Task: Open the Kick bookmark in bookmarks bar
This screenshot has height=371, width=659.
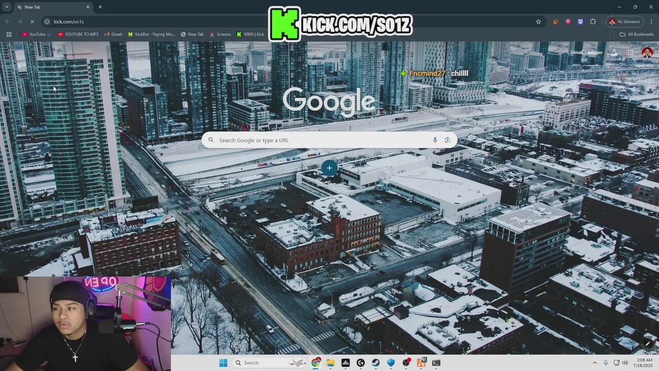Action: (250, 35)
